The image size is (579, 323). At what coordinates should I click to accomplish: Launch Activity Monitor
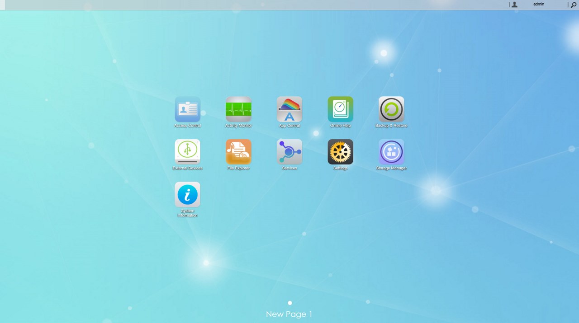(x=238, y=109)
